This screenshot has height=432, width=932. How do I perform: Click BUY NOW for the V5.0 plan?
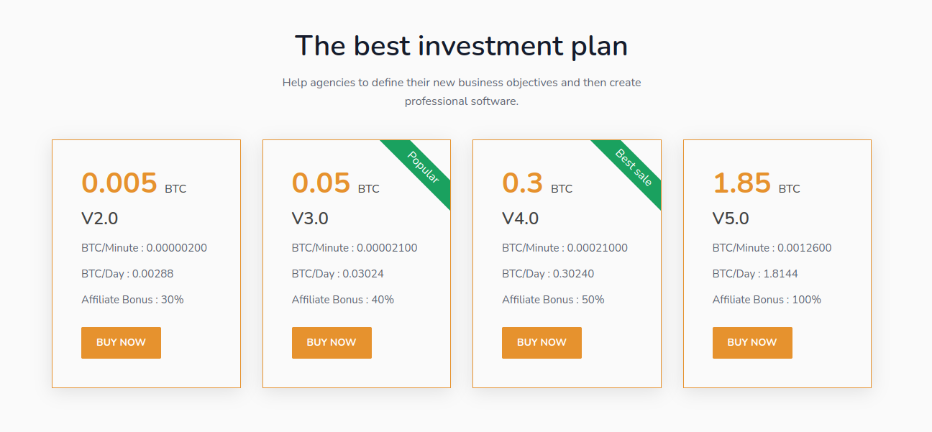click(752, 343)
